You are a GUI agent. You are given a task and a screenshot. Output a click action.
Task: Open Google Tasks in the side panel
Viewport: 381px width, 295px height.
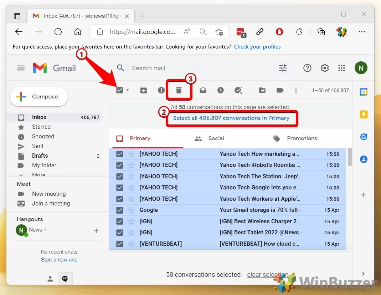pyautogui.click(x=364, y=137)
